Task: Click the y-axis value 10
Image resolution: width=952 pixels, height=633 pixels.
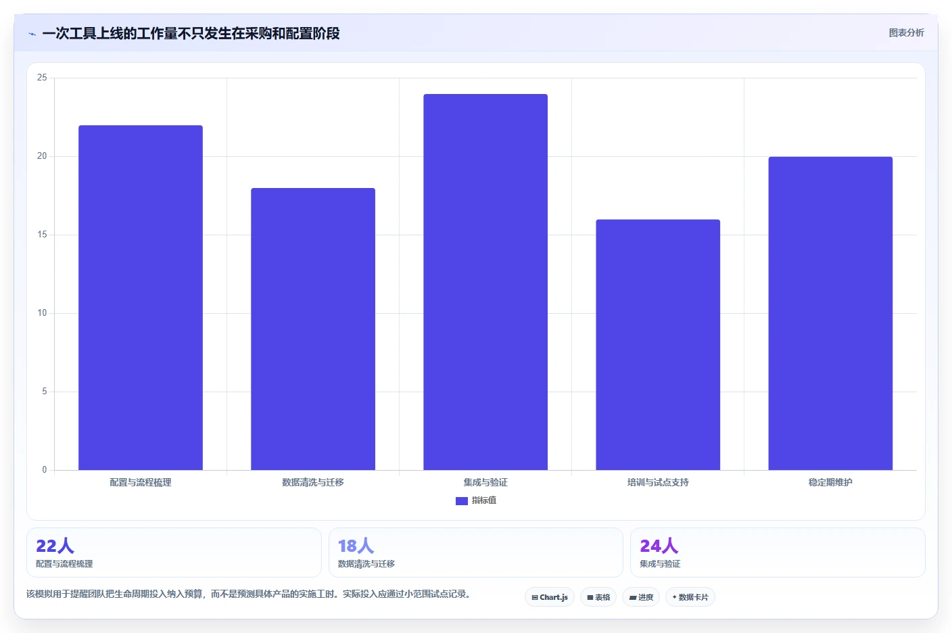Action: pos(43,313)
